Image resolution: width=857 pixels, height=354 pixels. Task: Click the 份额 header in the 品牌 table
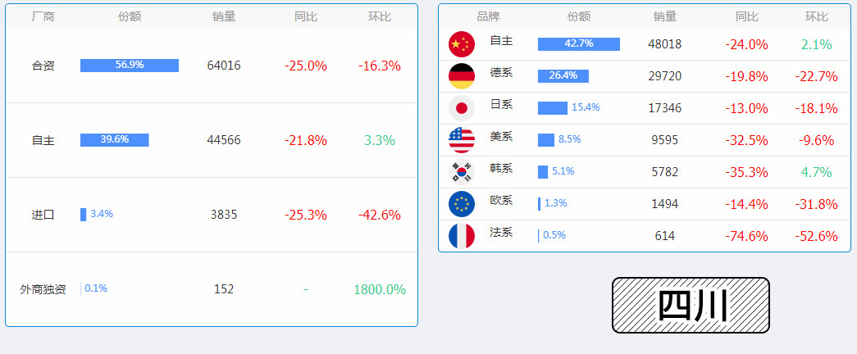point(578,16)
